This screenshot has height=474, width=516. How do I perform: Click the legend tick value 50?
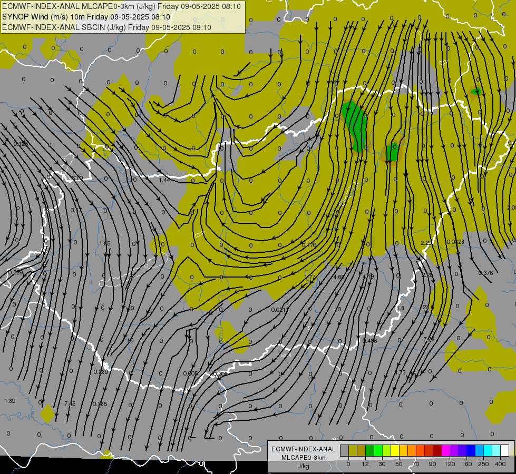coord(399,464)
